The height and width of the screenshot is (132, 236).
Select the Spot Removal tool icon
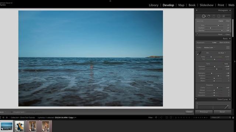coord(204,16)
